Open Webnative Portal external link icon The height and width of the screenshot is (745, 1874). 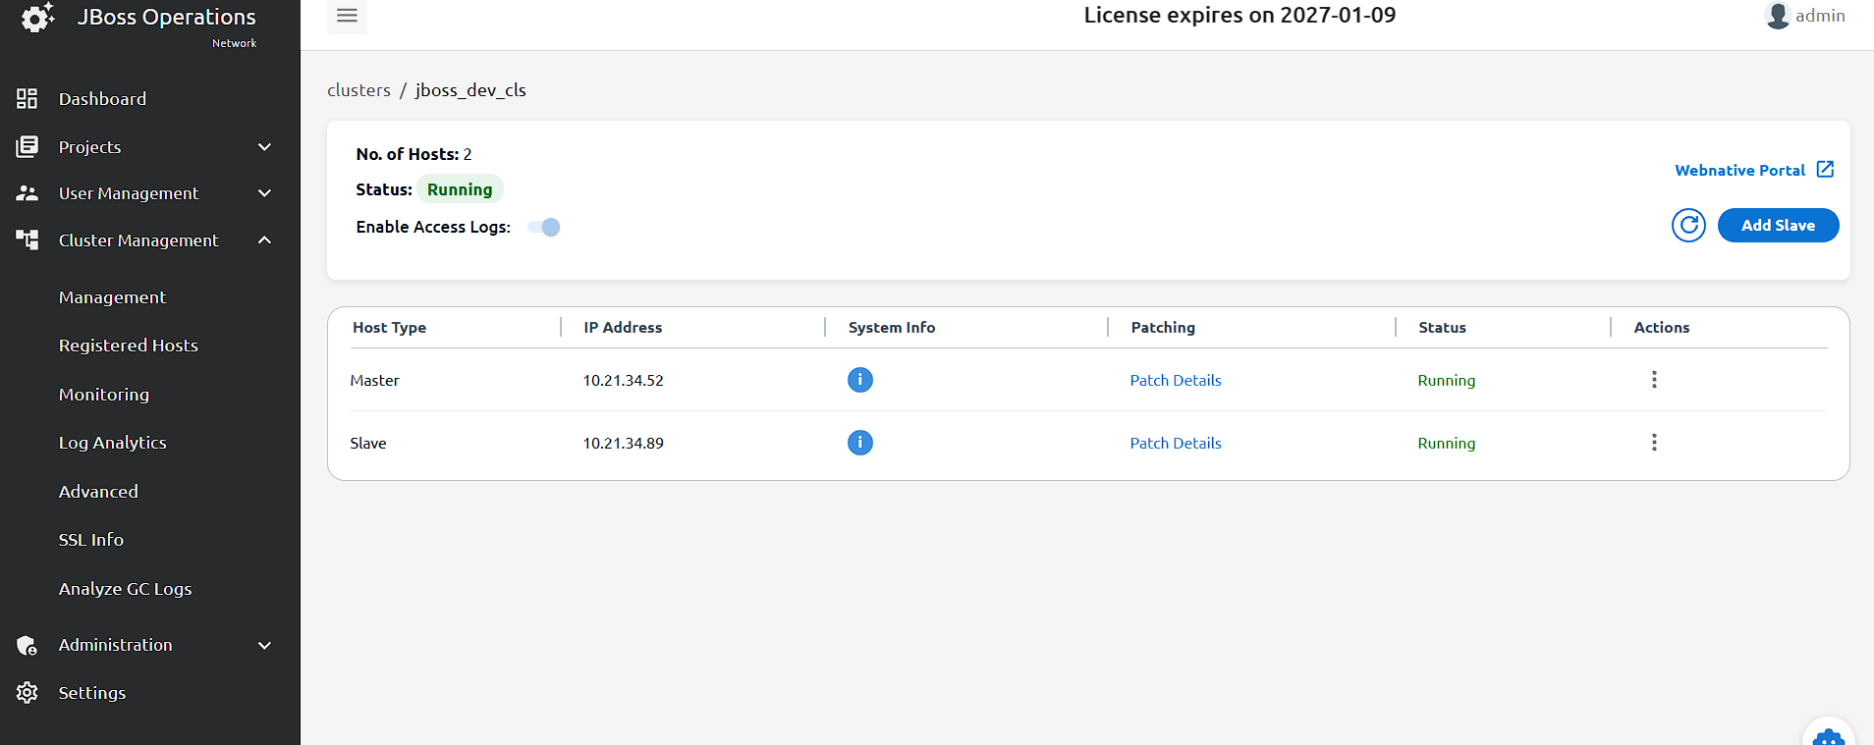point(1825,170)
